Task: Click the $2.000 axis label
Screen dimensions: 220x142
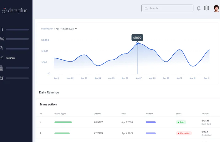Action: coord(45,40)
